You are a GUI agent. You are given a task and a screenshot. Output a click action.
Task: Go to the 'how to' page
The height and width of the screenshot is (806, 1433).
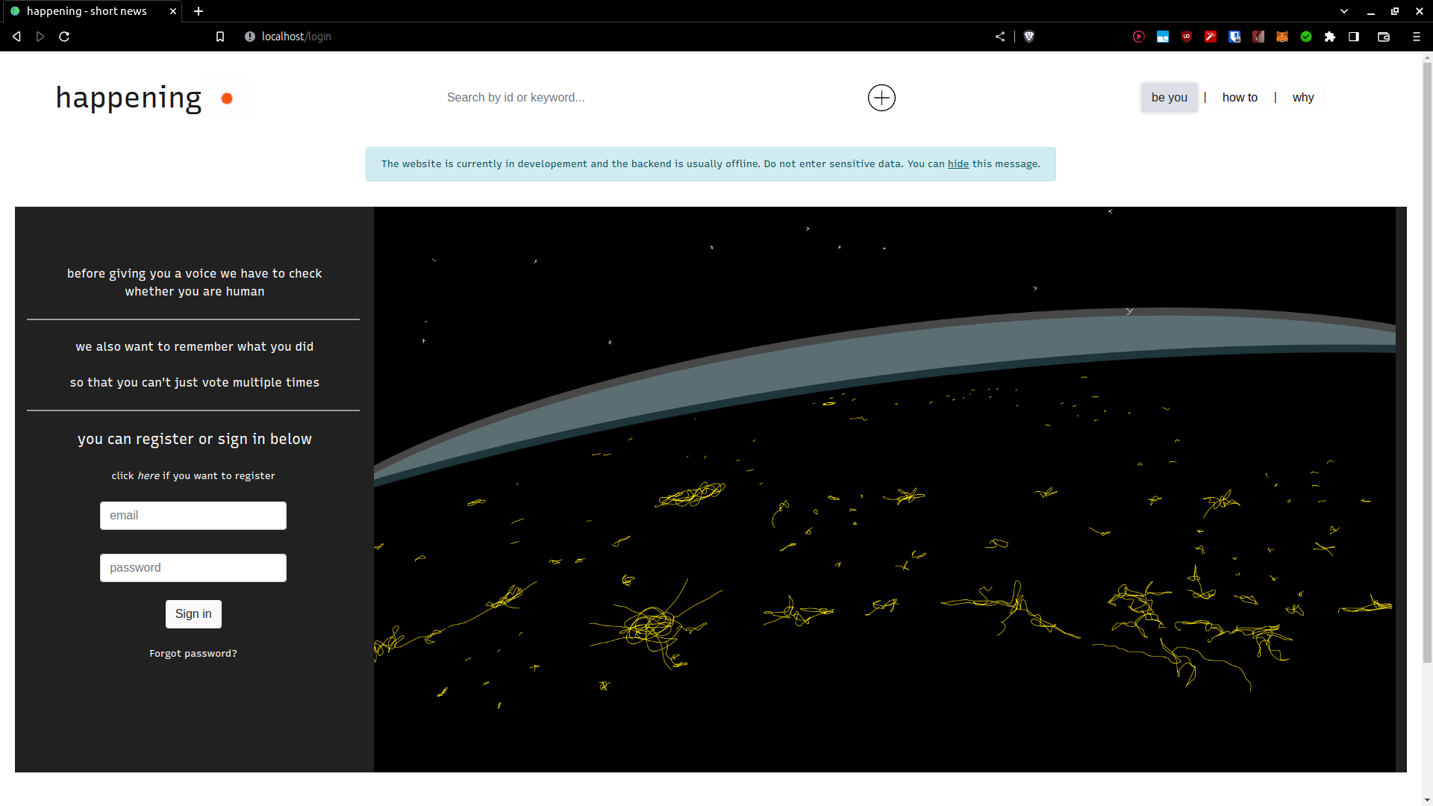click(x=1240, y=98)
